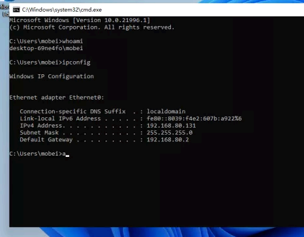304x237 pixels.
Task: Click the whoami command line
Action: tap(46, 41)
